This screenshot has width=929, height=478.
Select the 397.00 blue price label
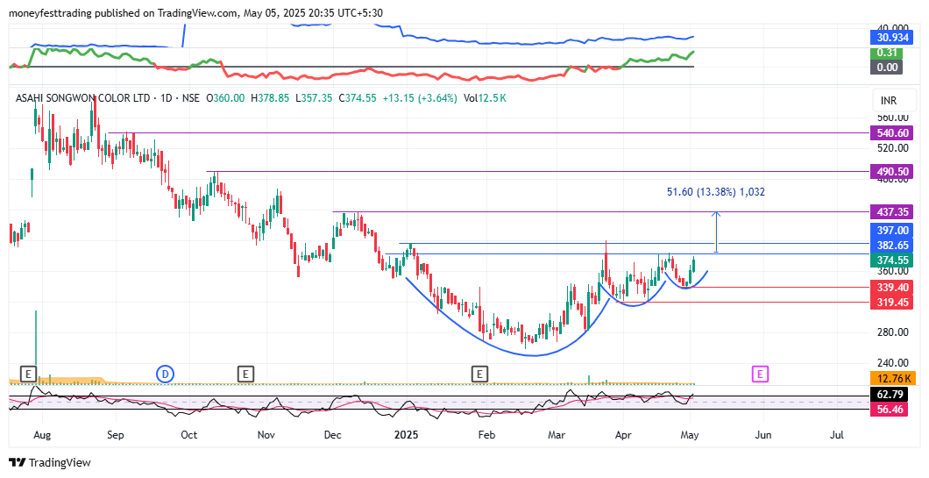tap(891, 230)
